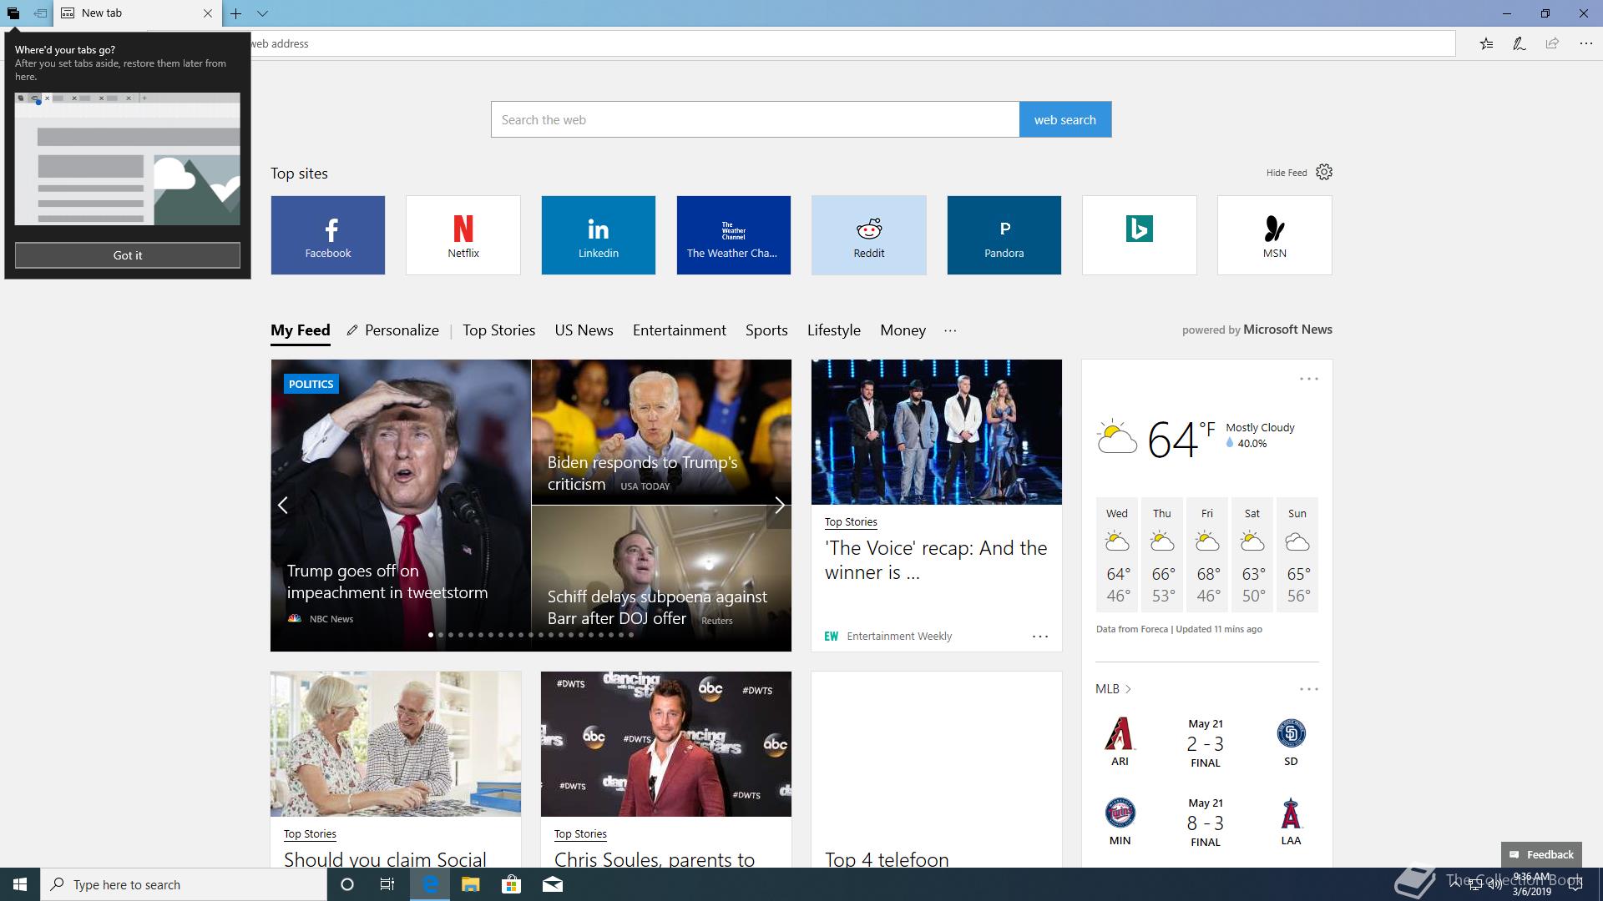Viewport: 1603px width, 901px height.
Task: Advance carousel with next arrow
Action: [779, 505]
